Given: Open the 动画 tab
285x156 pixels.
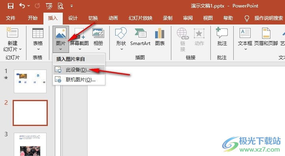Looking at the screenshot, I should point(113,18).
